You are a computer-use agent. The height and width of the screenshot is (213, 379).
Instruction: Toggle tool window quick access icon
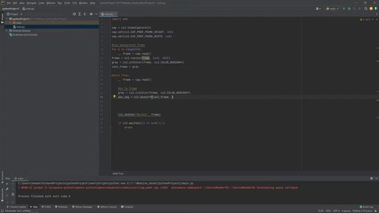[x=2, y=211]
